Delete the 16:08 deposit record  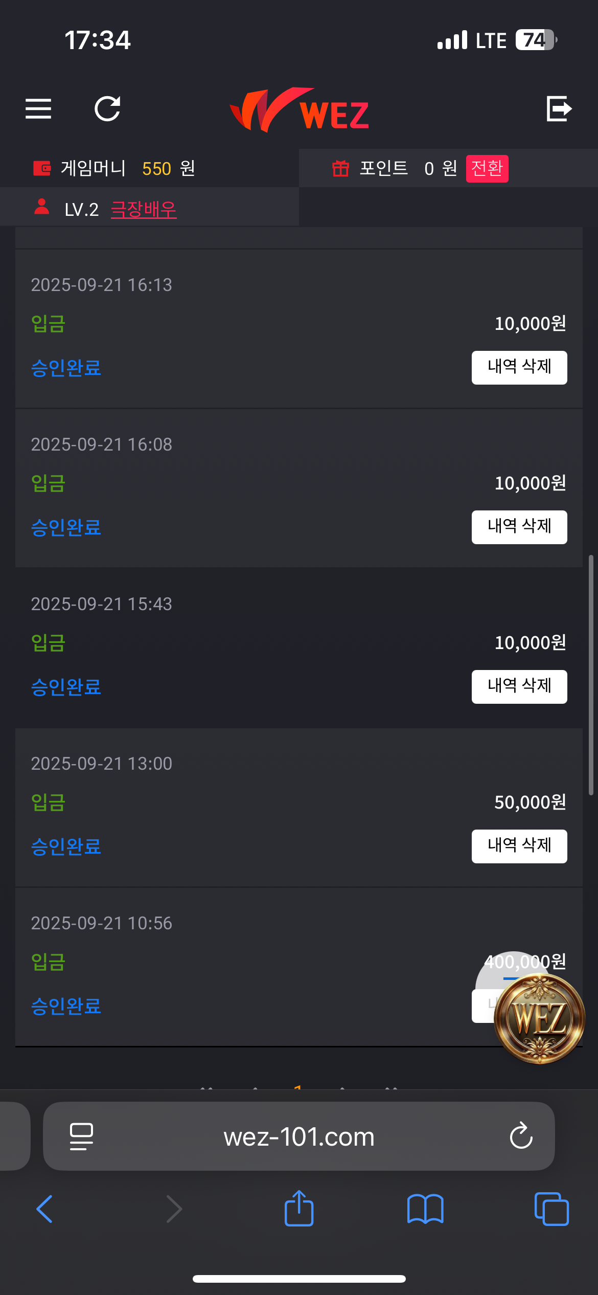pos(519,527)
